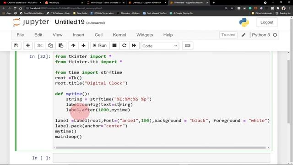Open the cell type dropdown showing Code
This screenshot has width=293, height=165.
[x=160, y=46]
